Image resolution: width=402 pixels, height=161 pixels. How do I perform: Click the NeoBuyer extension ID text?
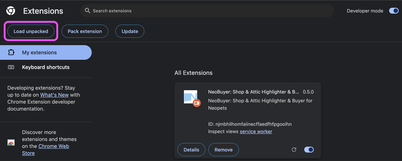tap(250, 124)
